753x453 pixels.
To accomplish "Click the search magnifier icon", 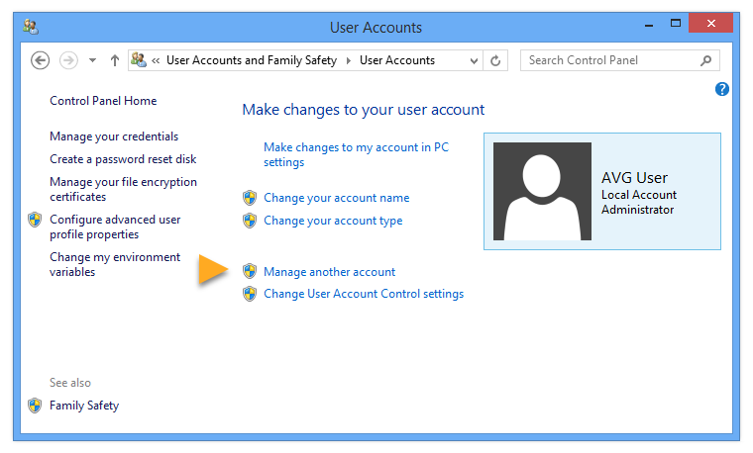I will point(705,60).
